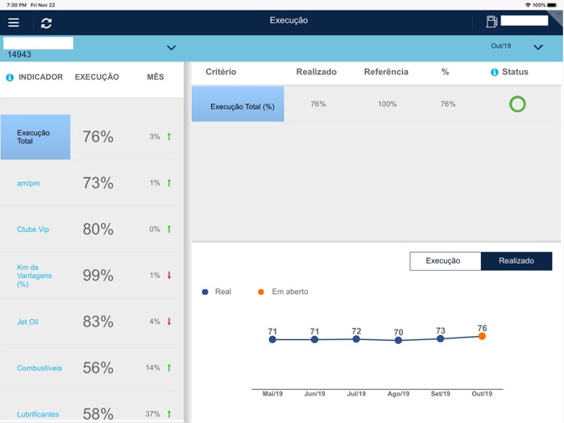Click the orange Out/19 data point

click(x=482, y=336)
